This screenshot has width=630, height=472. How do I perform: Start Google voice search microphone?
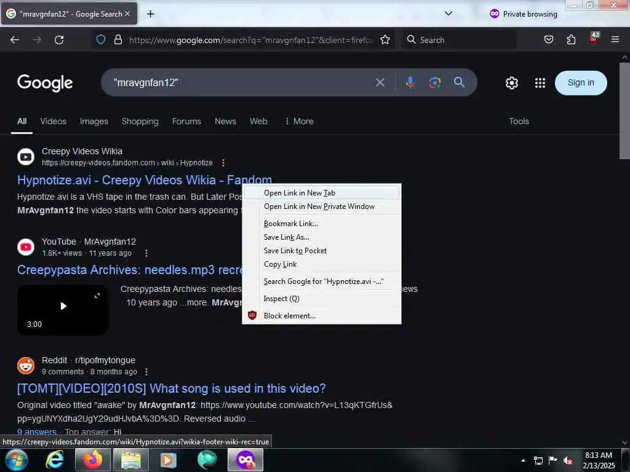(x=410, y=83)
